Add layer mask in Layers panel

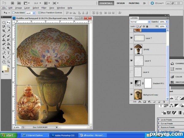[144, 102]
